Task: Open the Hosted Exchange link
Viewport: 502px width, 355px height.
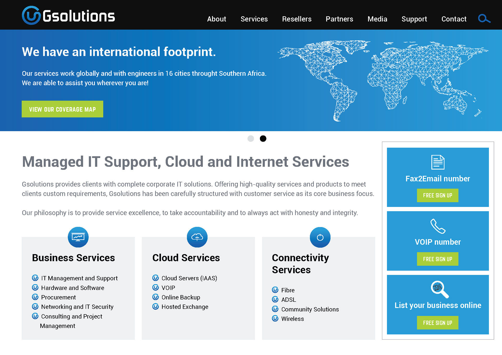Action: [x=185, y=307]
